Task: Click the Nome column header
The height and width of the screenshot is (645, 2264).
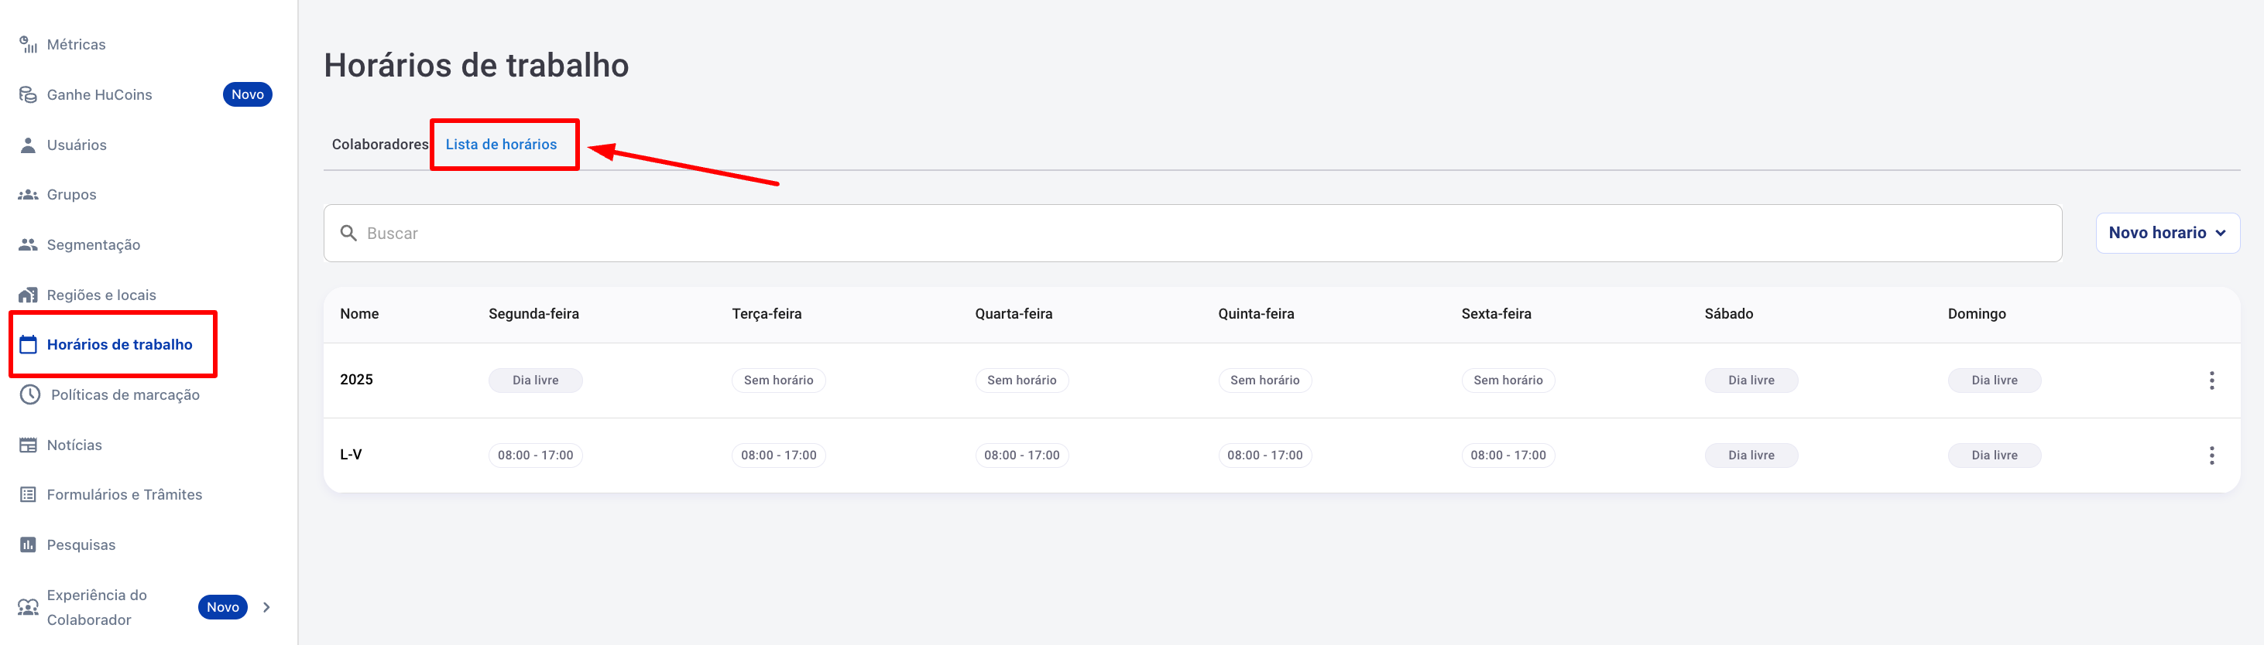Action: tap(359, 314)
